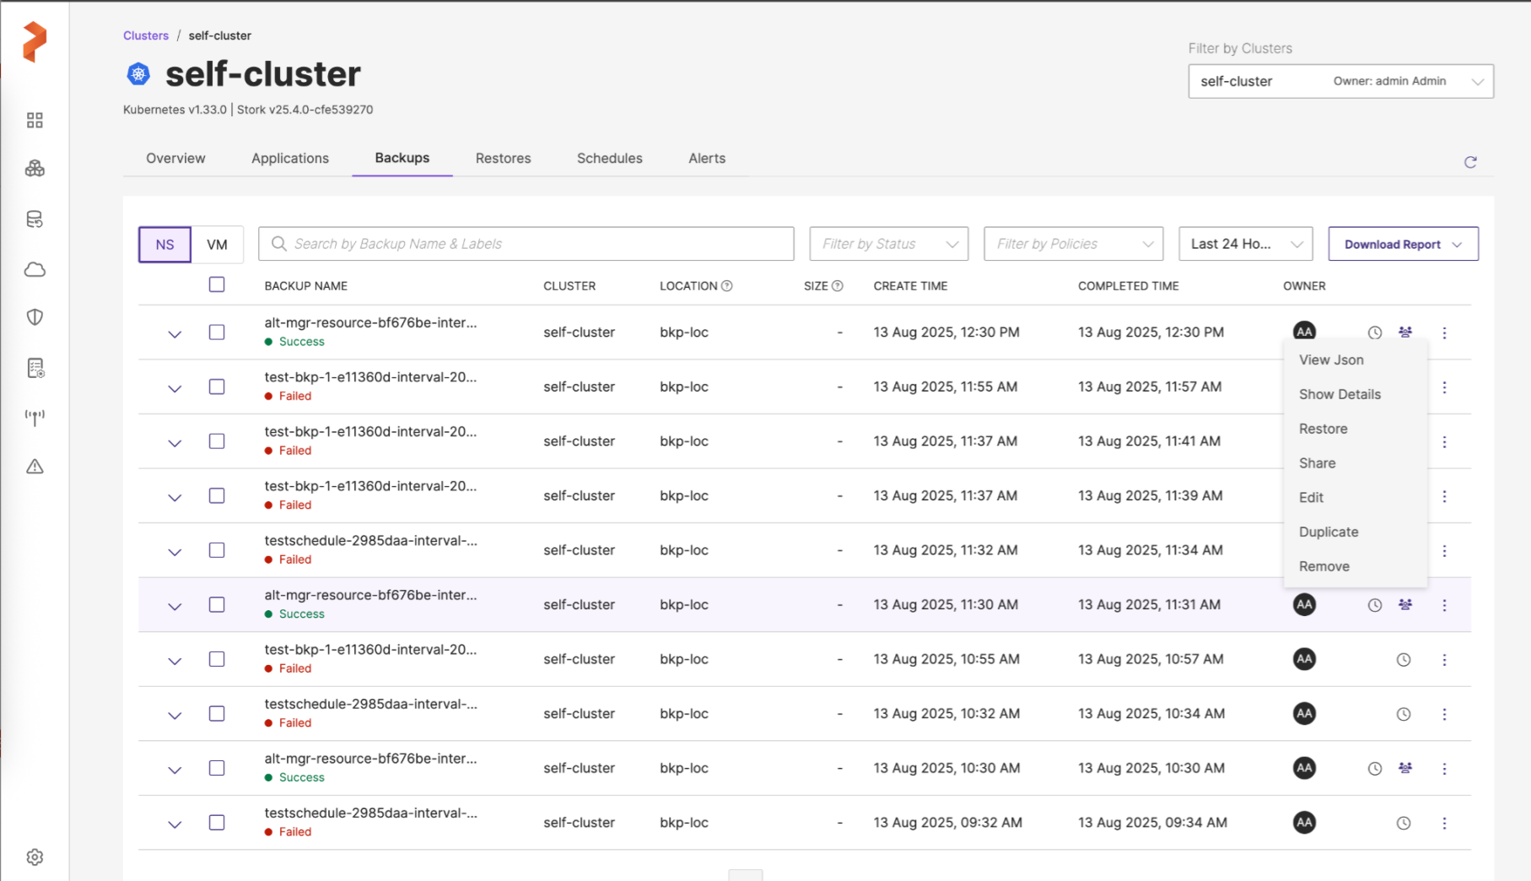Click the refresh icon above the backups table
This screenshot has height=881, width=1531.
(1470, 162)
